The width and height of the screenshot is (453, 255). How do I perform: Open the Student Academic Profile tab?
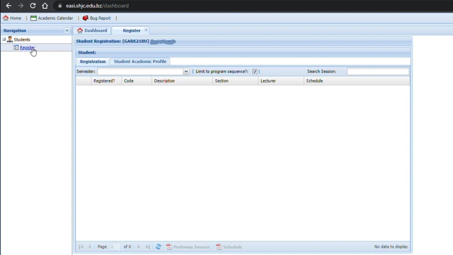(140, 61)
